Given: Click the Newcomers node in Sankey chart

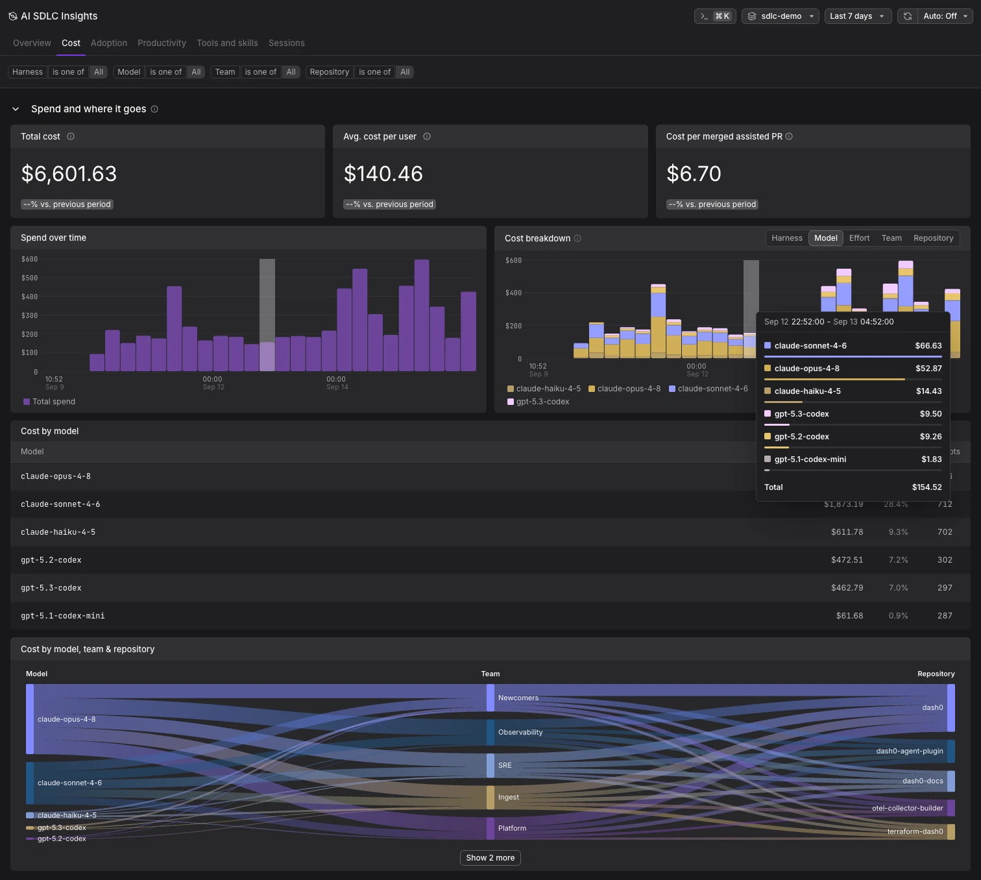Looking at the screenshot, I should click(x=490, y=698).
